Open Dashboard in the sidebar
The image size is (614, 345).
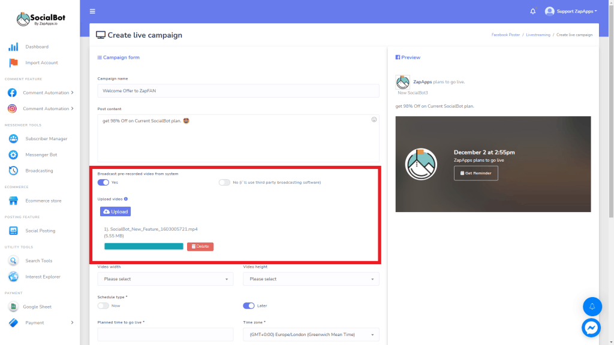[x=37, y=47]
